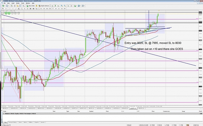Screen dimensions: 203x126
Task: Click the New Order button
Action: 31,6
